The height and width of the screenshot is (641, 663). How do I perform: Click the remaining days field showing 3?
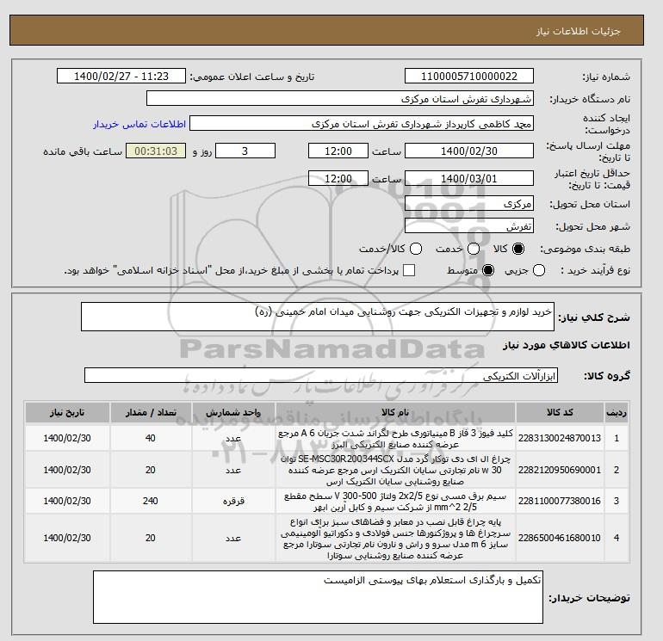coord(245,151)
